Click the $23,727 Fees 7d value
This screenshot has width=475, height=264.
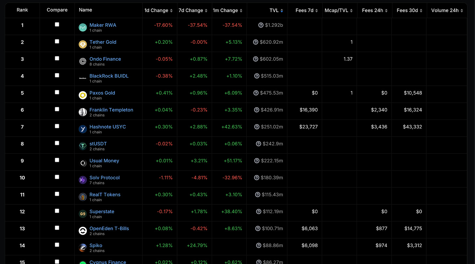click(309, 127)
